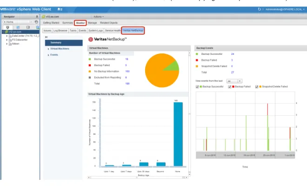Click 25-Jun-2016 label on events timeline
This screenshot has height=191, width=307.
point(269,155)
